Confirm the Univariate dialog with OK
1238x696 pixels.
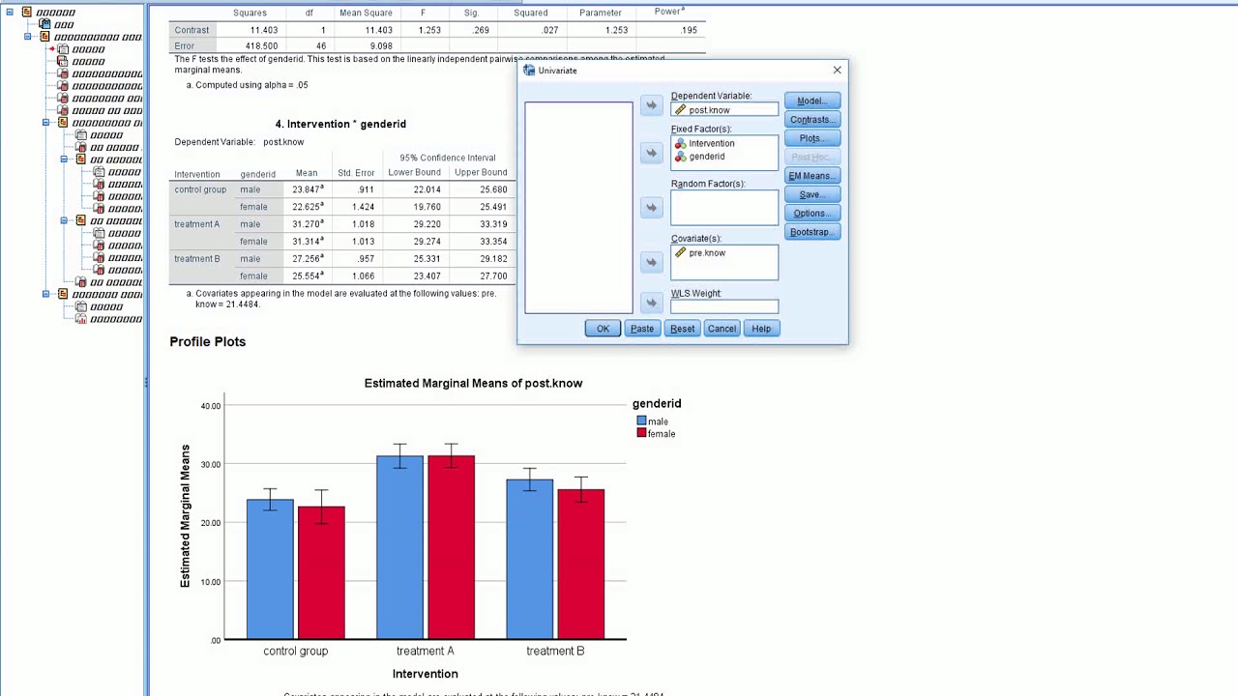pyautogui.click(x=603, y=329)
